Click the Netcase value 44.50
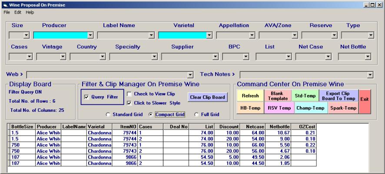Image resolution: width=385 pixels, height=174 pixels. [252, 163]
